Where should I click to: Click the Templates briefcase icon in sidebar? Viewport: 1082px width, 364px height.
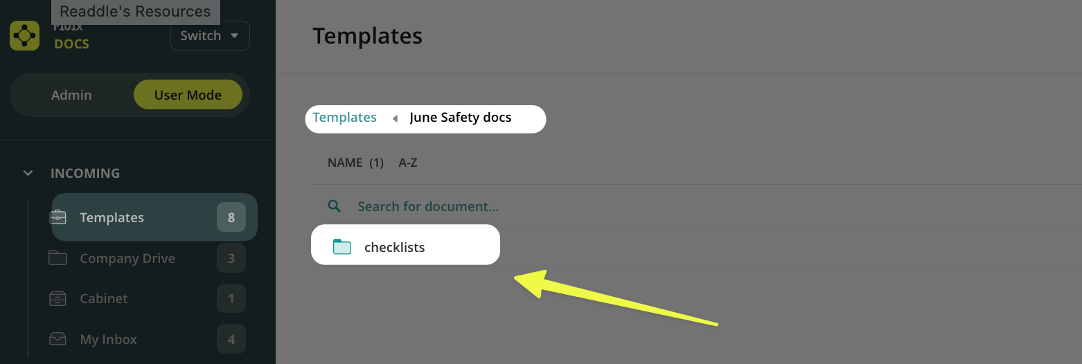58,217
